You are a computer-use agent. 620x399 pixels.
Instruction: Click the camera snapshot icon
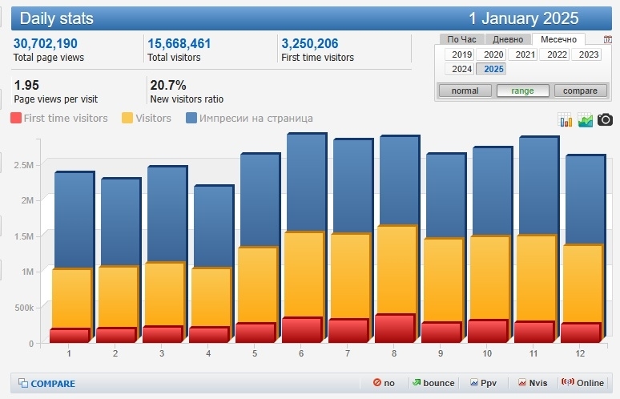pyautogui.click(x=606, y=119)
